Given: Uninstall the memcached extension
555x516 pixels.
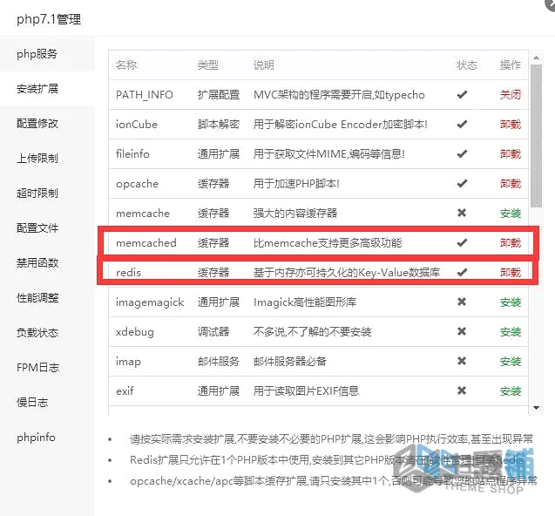Looking at the screenshot, I should point(510,243).
